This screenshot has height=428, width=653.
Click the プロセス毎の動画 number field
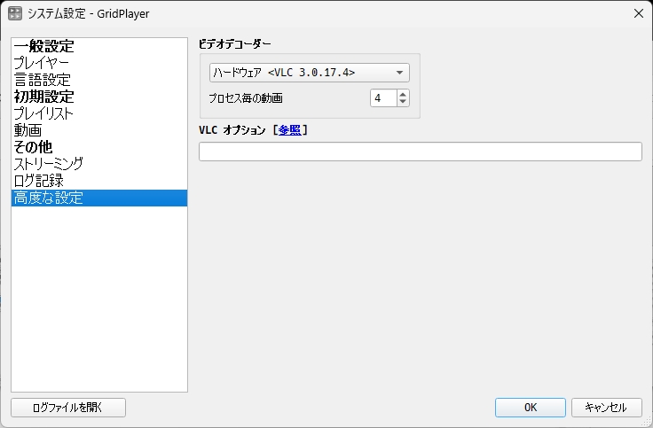383,98
